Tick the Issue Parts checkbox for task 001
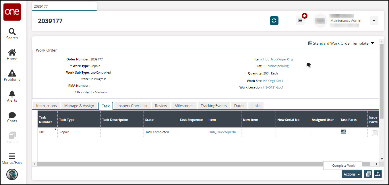This screenshot has height=185, width=389. coord(375,133)
